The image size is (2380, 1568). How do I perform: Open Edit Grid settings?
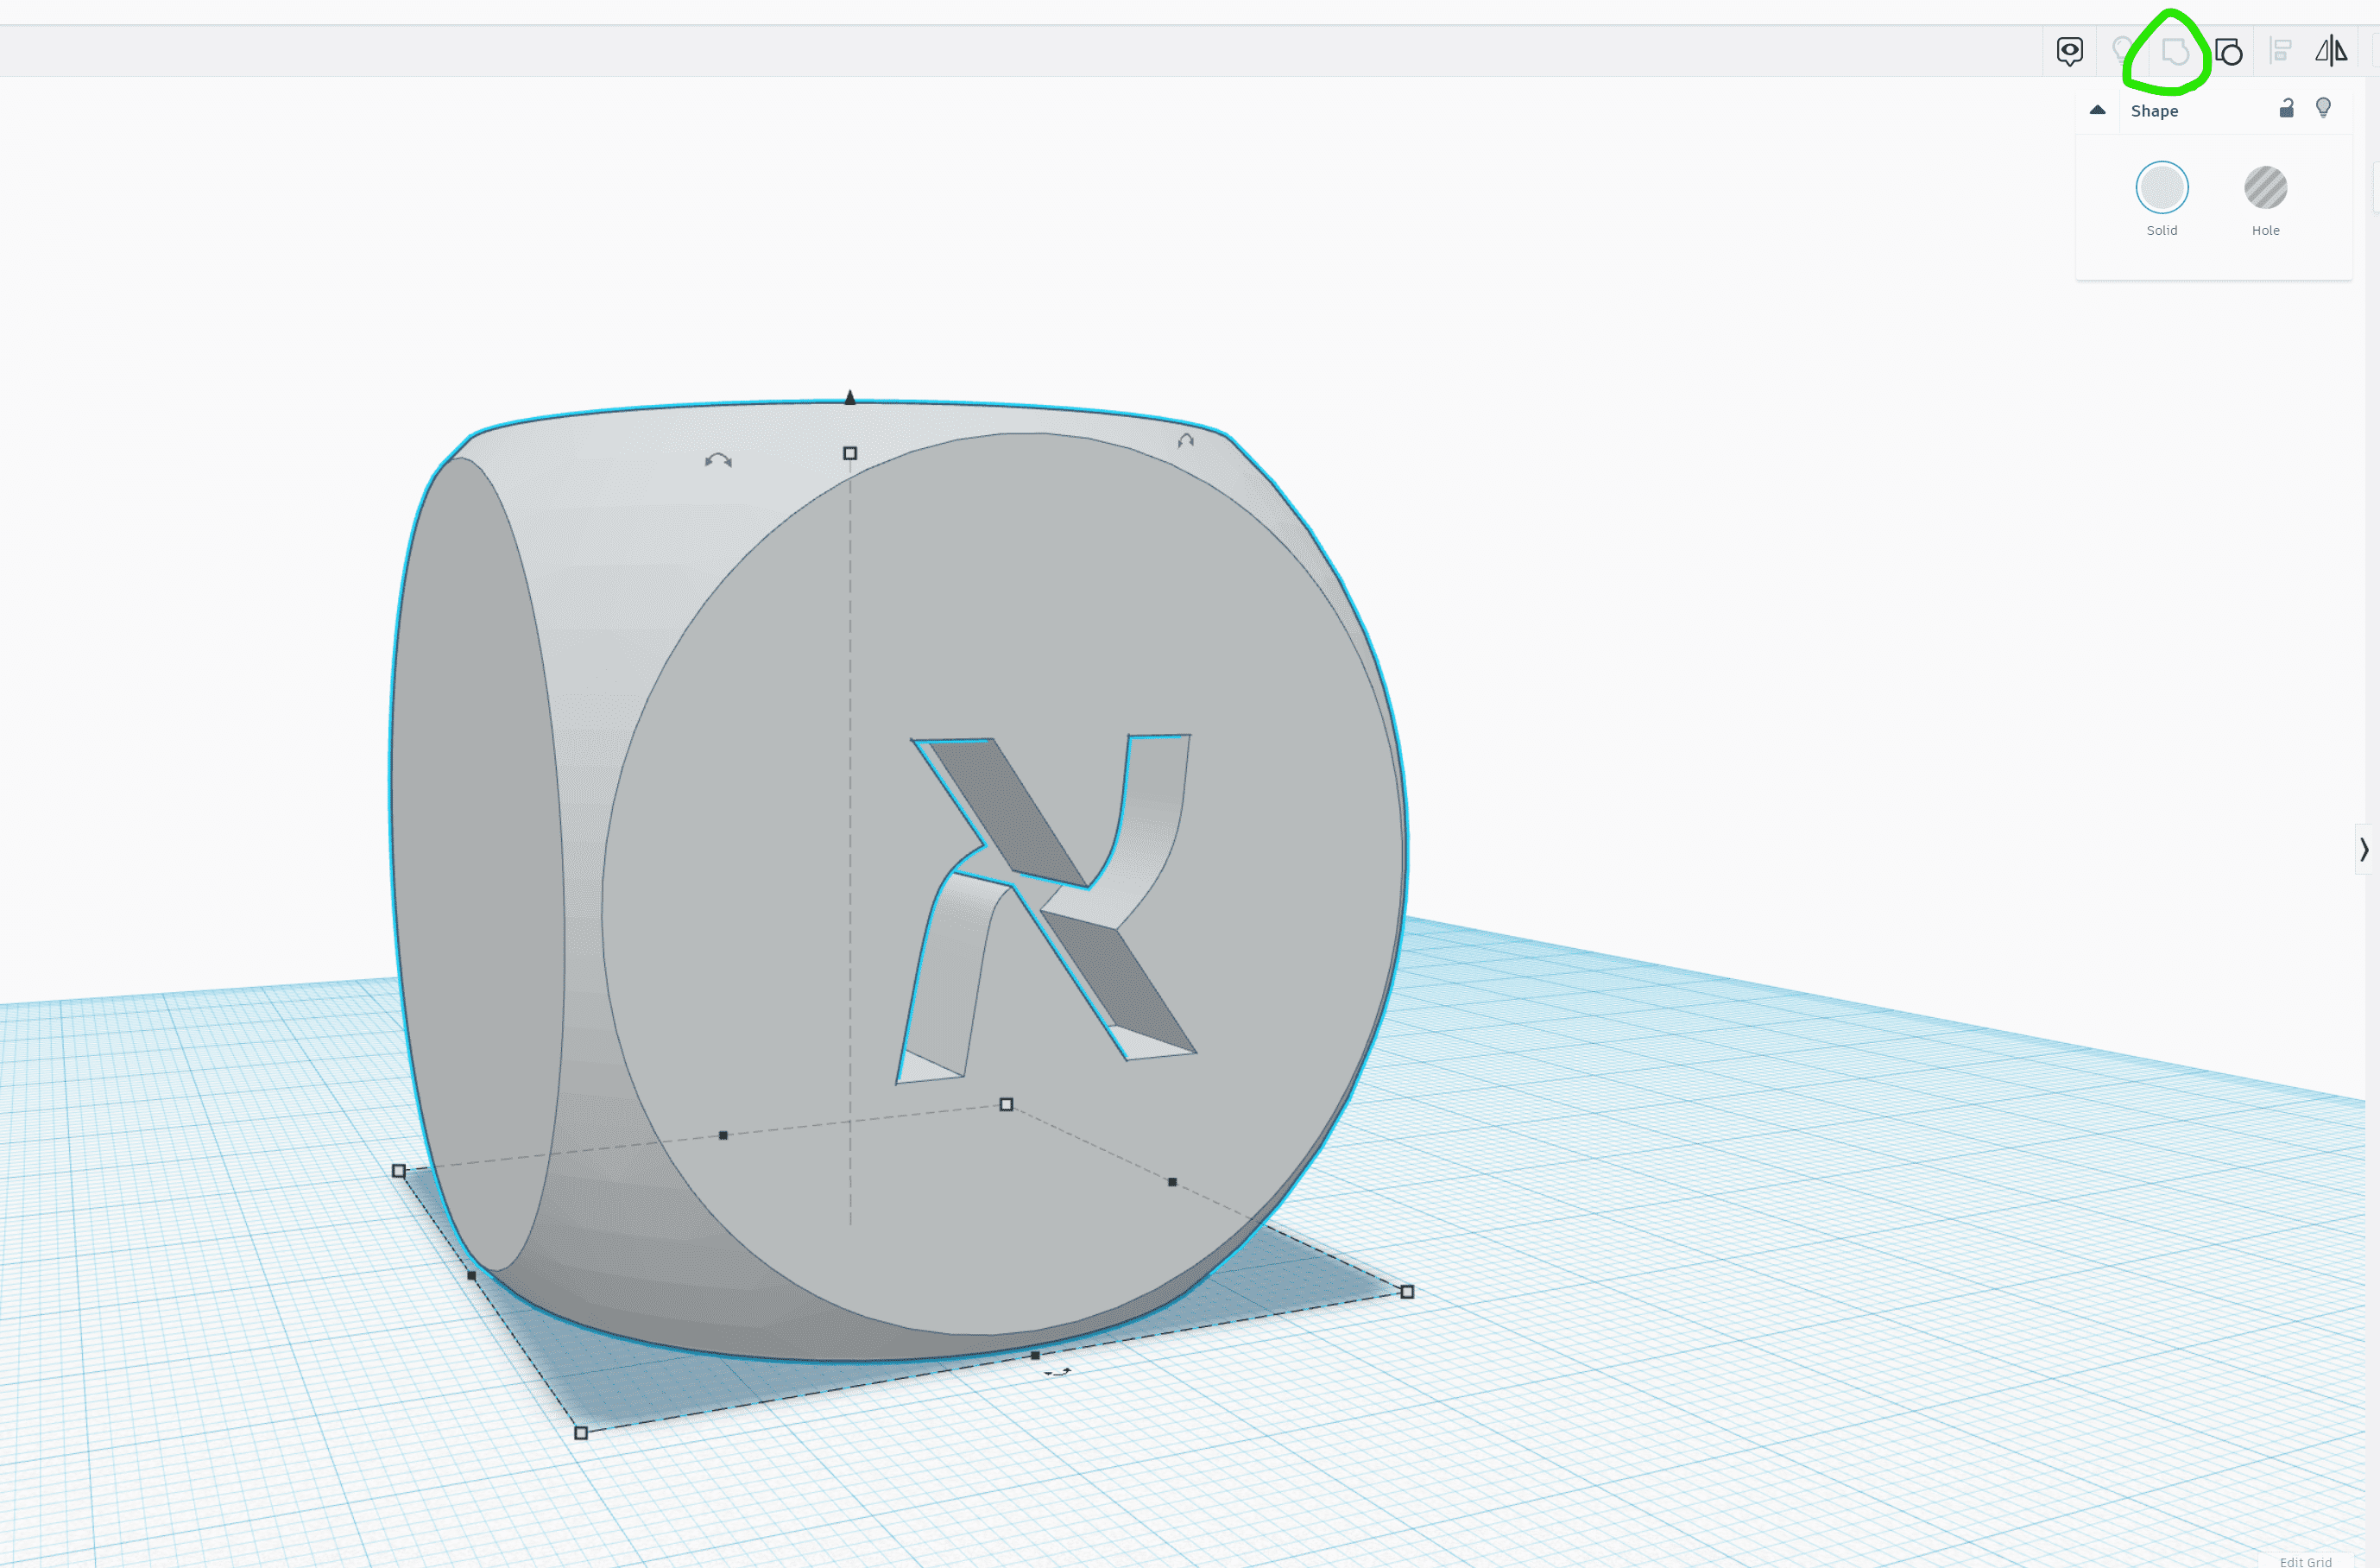(2305, 1561)
